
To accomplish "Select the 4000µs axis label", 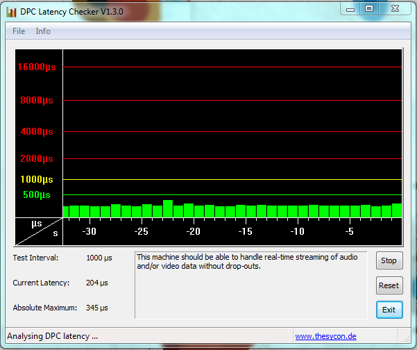I will pos(37,131).
